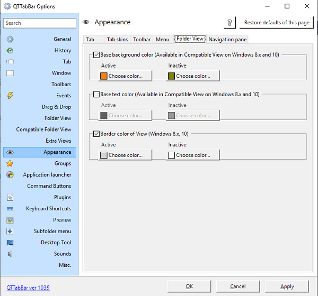The width and height of the screenshot is (318, 296).
Task: Open help via the question mark button
Action: pos(229,22)
